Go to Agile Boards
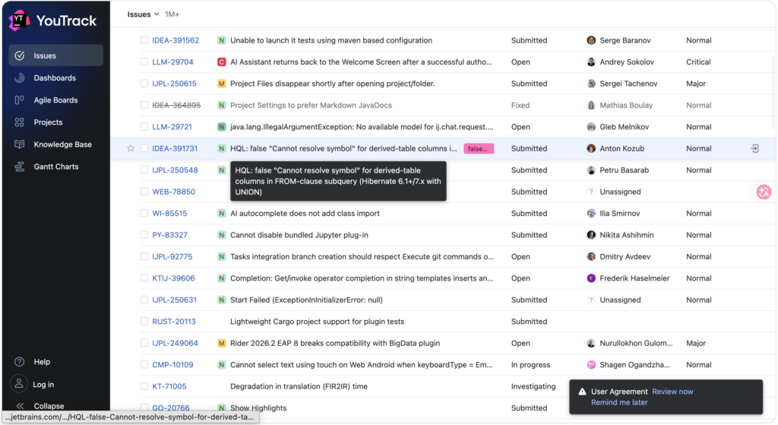The height and width of the screenshot is (425, 778). [x=55, y=100]
